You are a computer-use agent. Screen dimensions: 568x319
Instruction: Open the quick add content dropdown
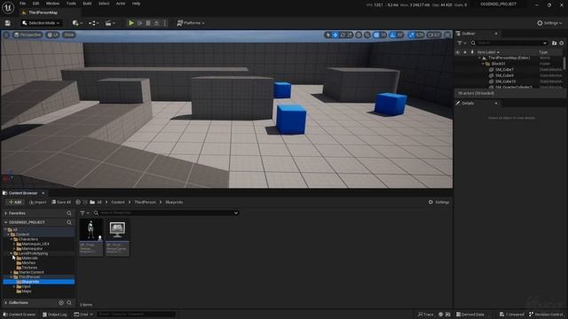click(77, 23)
